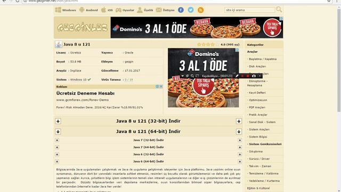Screen dimensions: 341x192
Task: Click the recorder toolbar zoom magnifier icon
Action: coord(192,76)
